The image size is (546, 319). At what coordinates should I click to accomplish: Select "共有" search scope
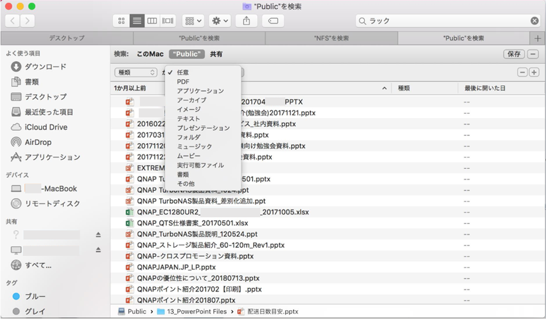[216, 54]
